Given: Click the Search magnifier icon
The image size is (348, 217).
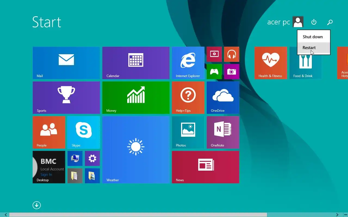Looking at the screenshot, I should pos(330,22).
